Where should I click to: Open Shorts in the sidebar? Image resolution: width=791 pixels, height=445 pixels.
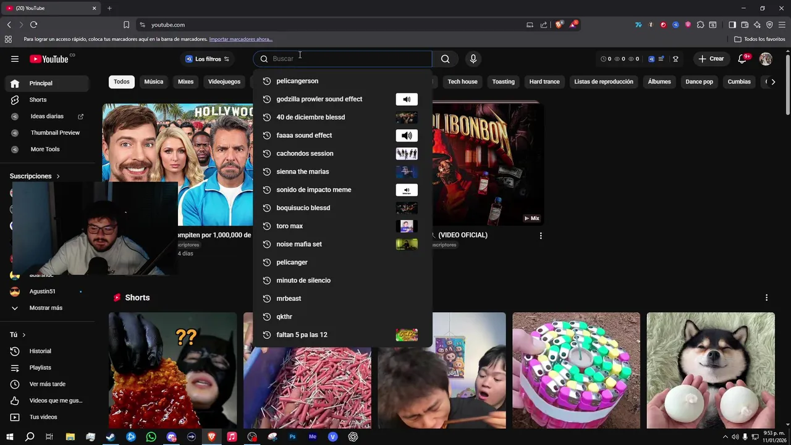coord(38,100)
